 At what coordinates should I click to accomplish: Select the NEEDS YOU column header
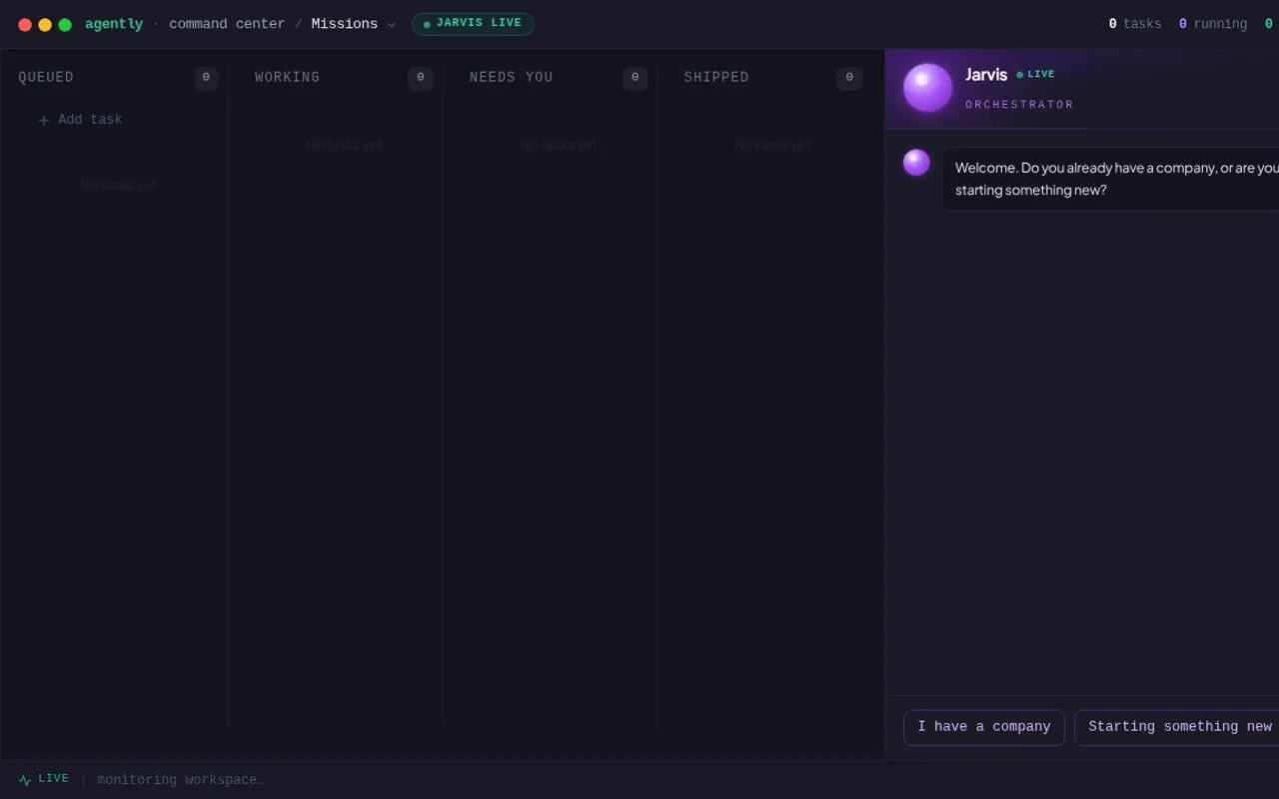pyautogui.click(x=512, y=78)
